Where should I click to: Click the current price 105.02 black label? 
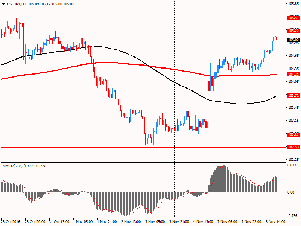click(293, 40)
